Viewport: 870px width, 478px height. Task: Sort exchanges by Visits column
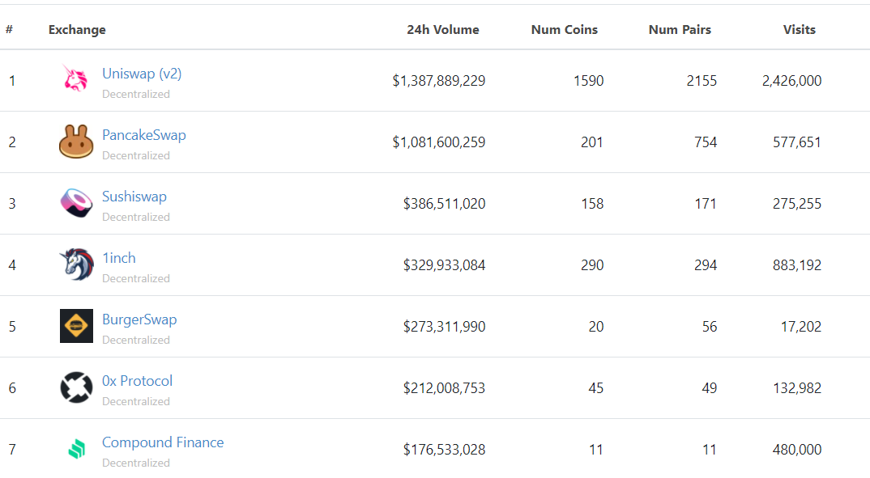pos(800,30)
